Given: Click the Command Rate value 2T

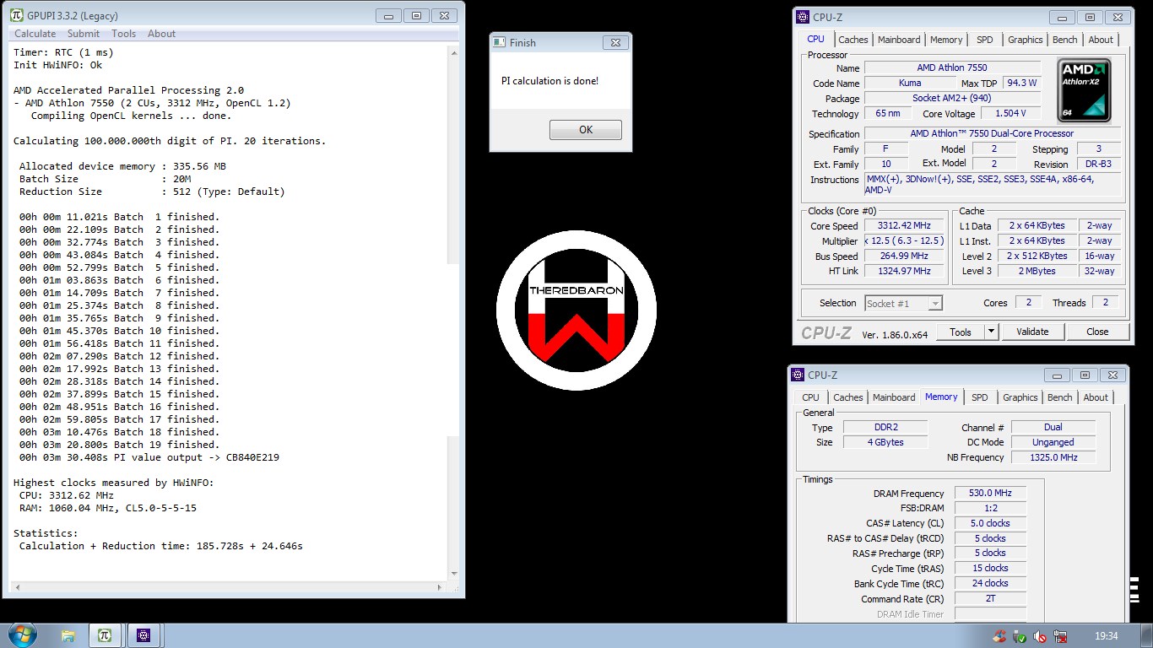Looking at the screenshot, I should pyautogui.click(x=991, y=598).
